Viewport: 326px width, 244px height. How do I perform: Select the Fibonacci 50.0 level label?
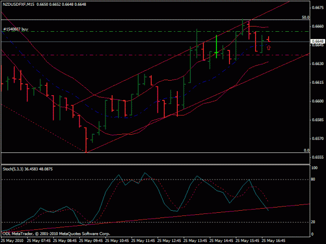pyautogui.click(x=306, y=17)
